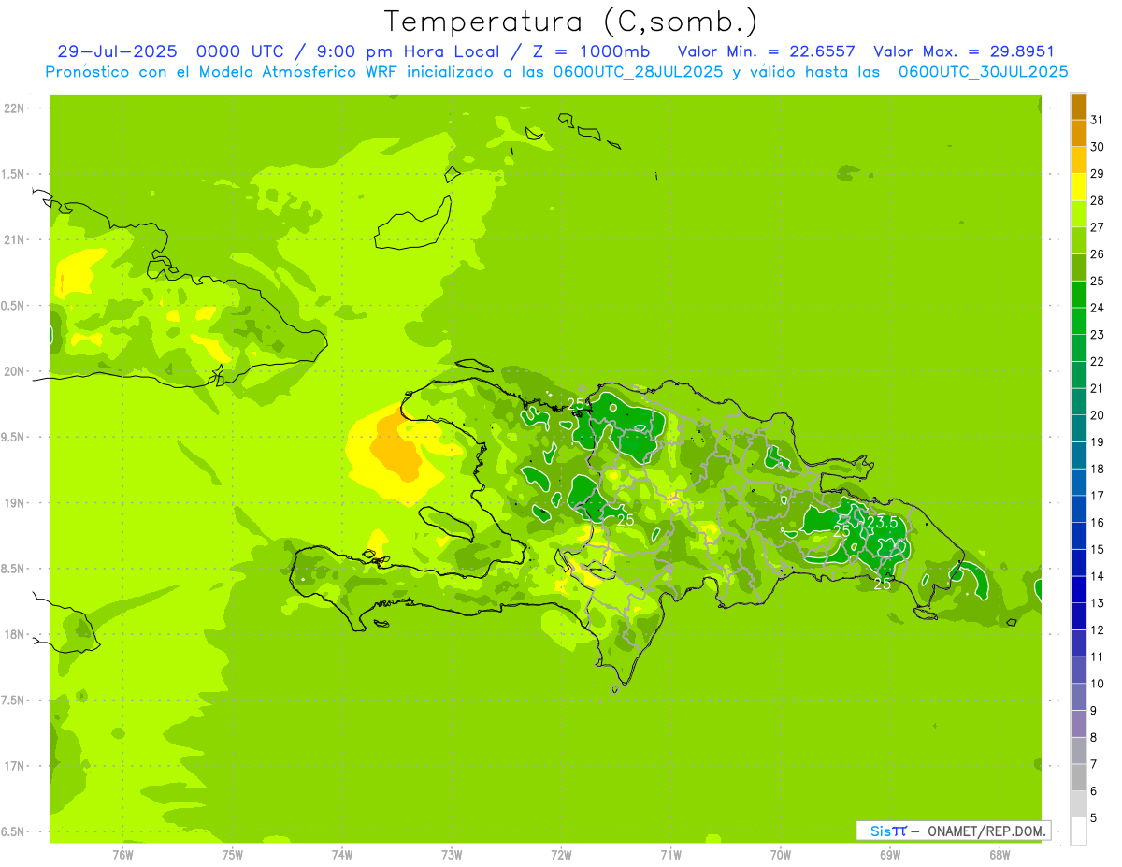This screenshot has width=1122, height=867.
Task: Pick the blue legend swatch between 16 and 17
Action: pyautogui.click(x=1078, y=510)
